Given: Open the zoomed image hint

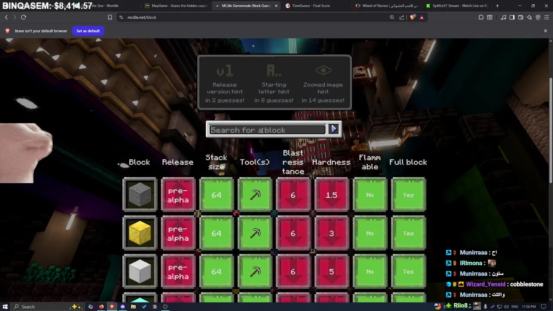Looking at the screenshot, I should point(323,83).
